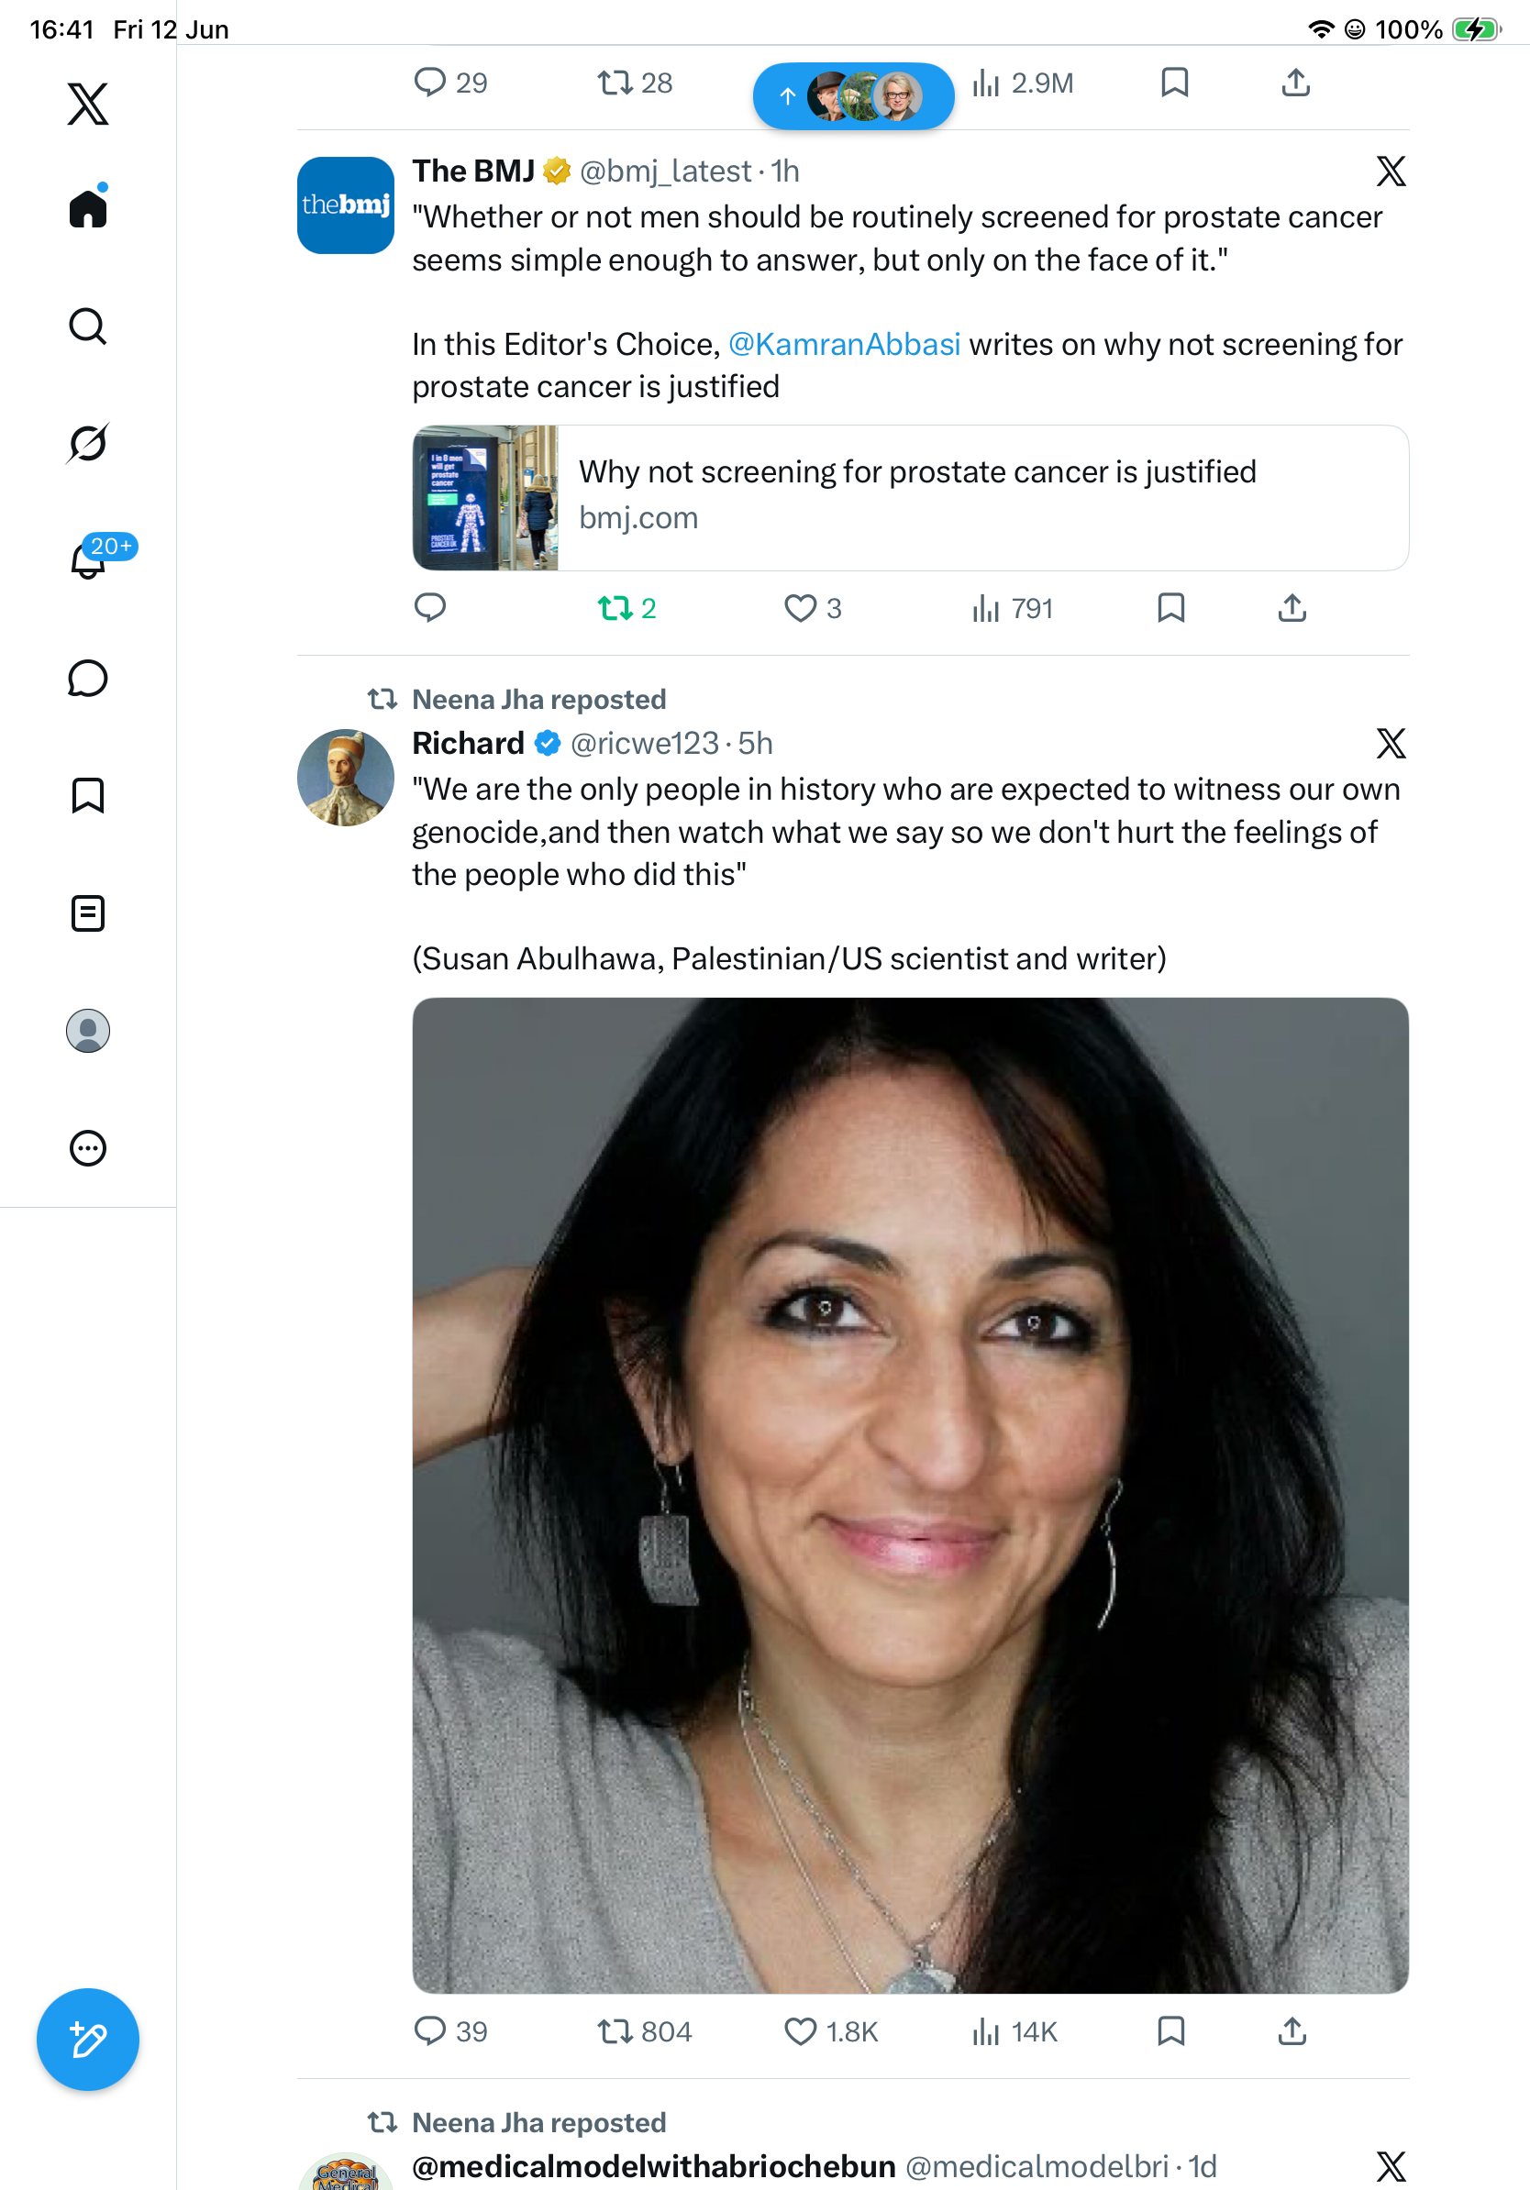Go to Home tab in sidebar
The width and height of the screenshot is (1530, 2190).
click(x=88, y=207)
